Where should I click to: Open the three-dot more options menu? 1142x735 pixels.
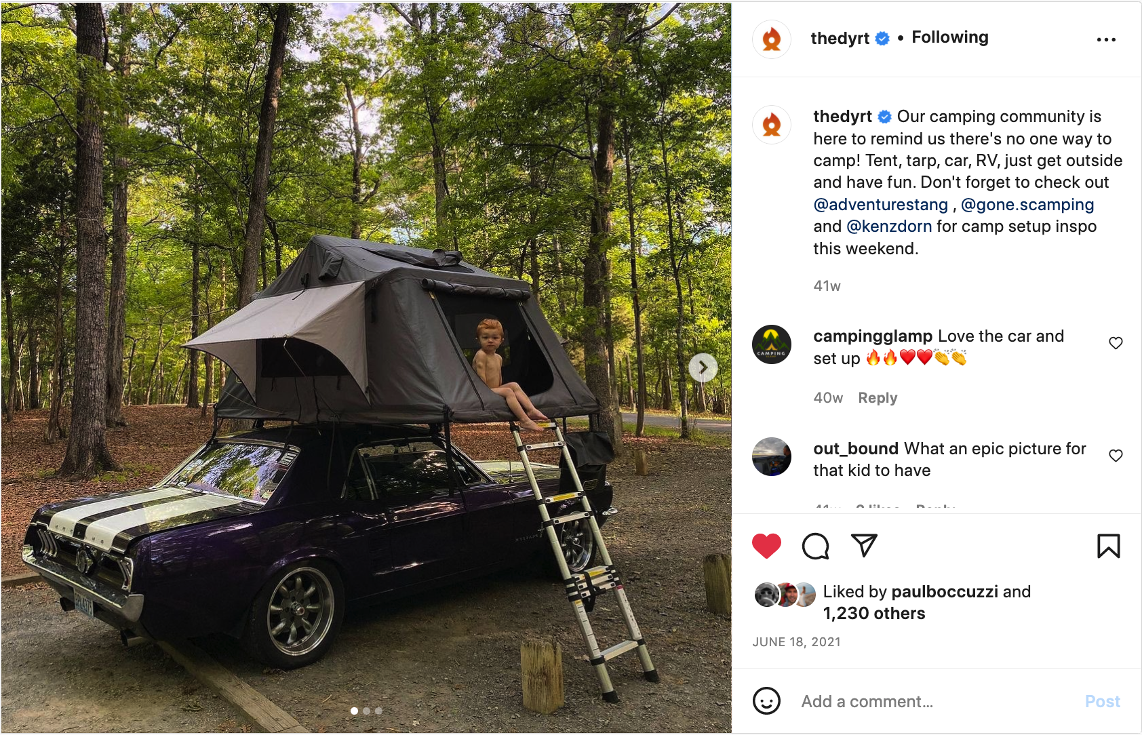1106,40
